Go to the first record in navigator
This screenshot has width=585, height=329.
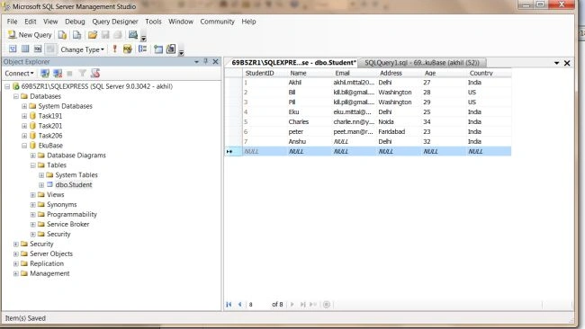point(229,305)
